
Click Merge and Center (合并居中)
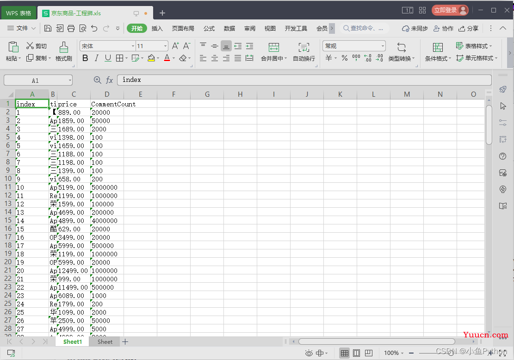(274, 52)
